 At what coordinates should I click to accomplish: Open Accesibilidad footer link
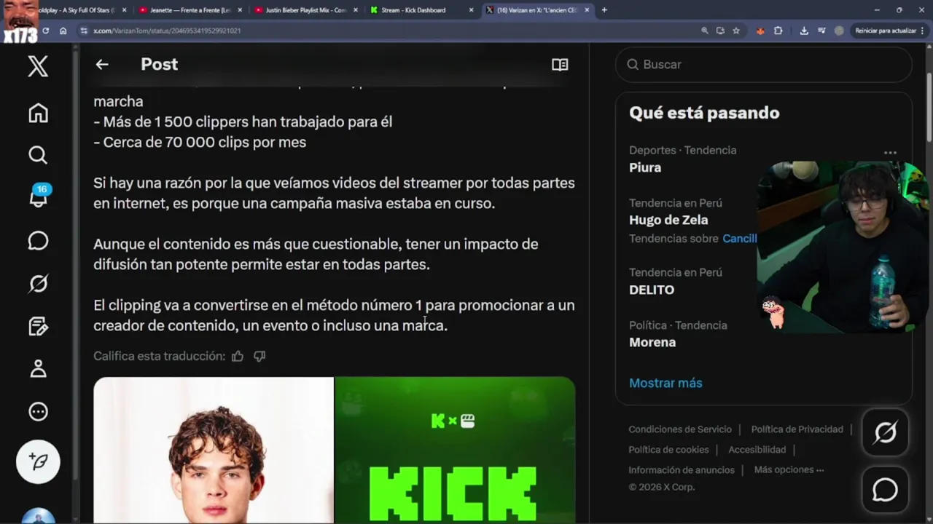click(757, 450)
